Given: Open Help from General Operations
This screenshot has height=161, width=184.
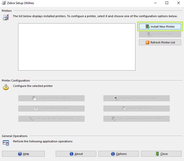Looking at the screenshot, I should click(x=23, y=154).
